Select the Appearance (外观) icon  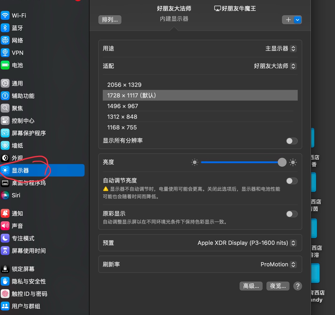click(x=5, y=158)
